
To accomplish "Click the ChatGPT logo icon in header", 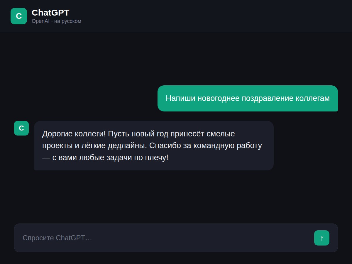I will 19,16.
